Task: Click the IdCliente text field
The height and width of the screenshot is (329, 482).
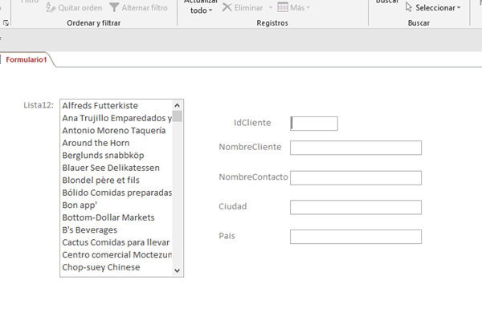Action: [x=314, y=124]
